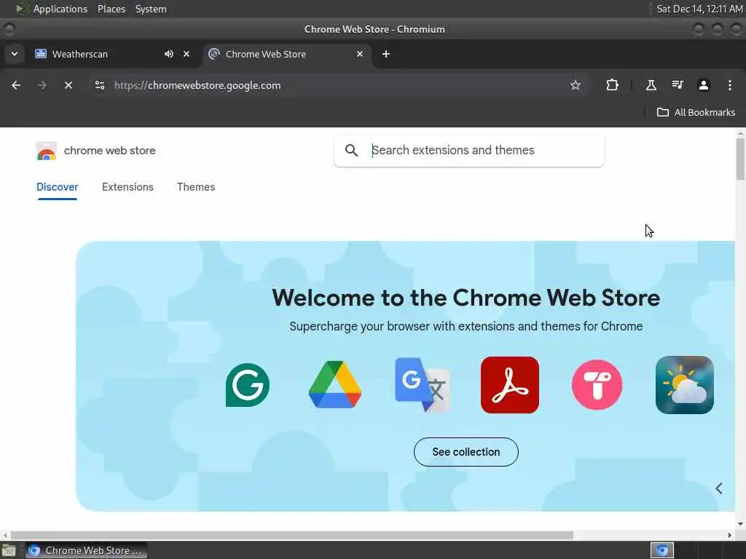Switch to the Extensions tab
Screen dimensions: 746x559
127,187
